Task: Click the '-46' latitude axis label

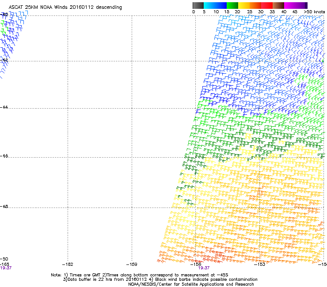Action: (4, 156)
